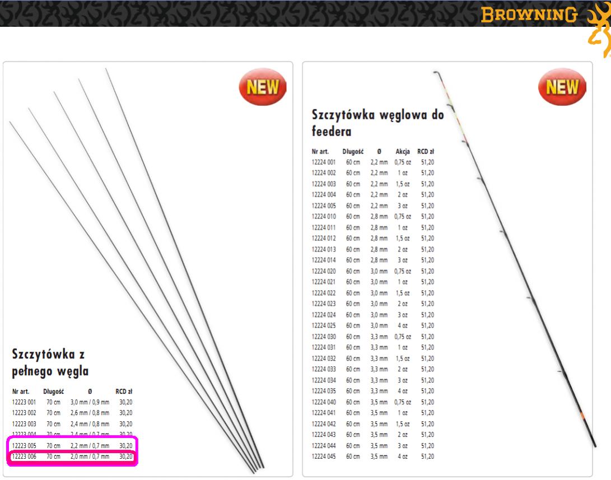Click the 'Długość' header in the solid carbon table
This screenshot has width=611, height=480.
[54, 392]
